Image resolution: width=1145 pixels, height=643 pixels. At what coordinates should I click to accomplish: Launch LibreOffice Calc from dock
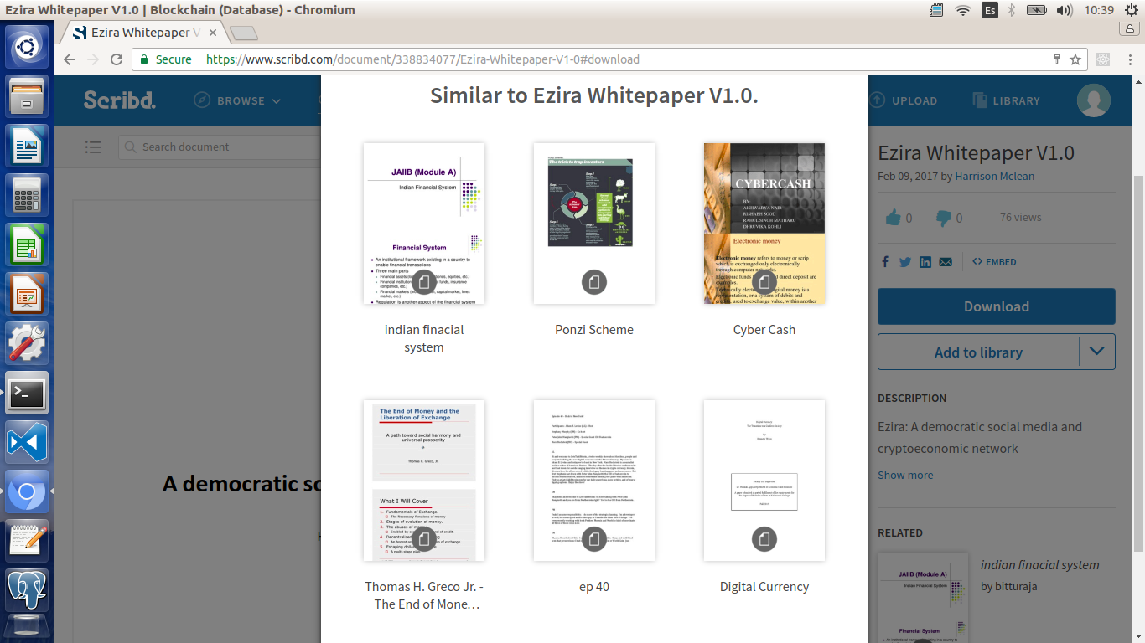point(27,245)
